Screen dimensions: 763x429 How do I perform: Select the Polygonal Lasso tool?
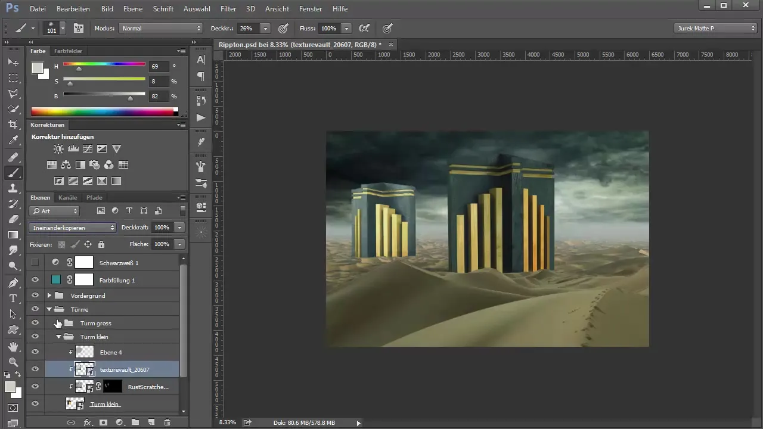(13, 94)
